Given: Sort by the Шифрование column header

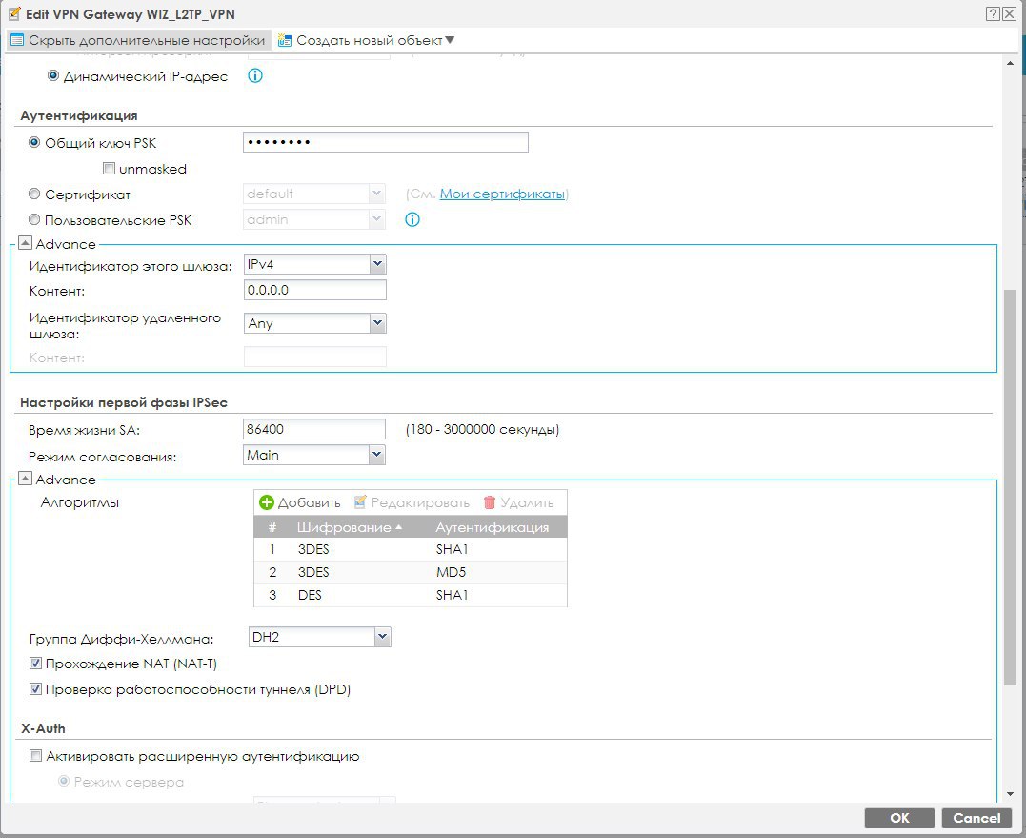Looking at the screenshot, I should click(350, 527).
